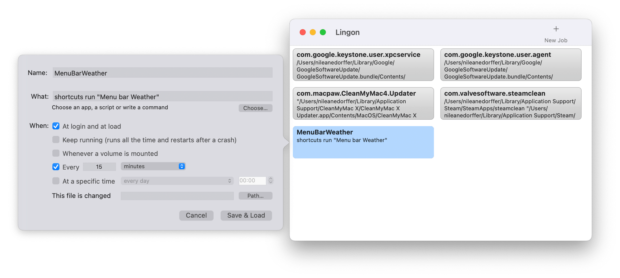620x278 pixels.
Task: Click the 'Choose an app, a script' hint text
Action: [110, 108]
